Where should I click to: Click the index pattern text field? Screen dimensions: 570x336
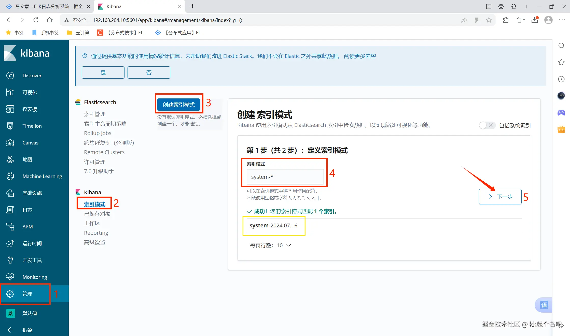[285, 177]
